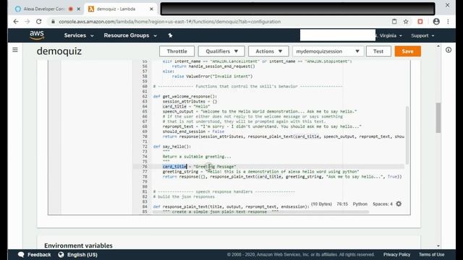Click the AWS logo home icon

[37, 35]
